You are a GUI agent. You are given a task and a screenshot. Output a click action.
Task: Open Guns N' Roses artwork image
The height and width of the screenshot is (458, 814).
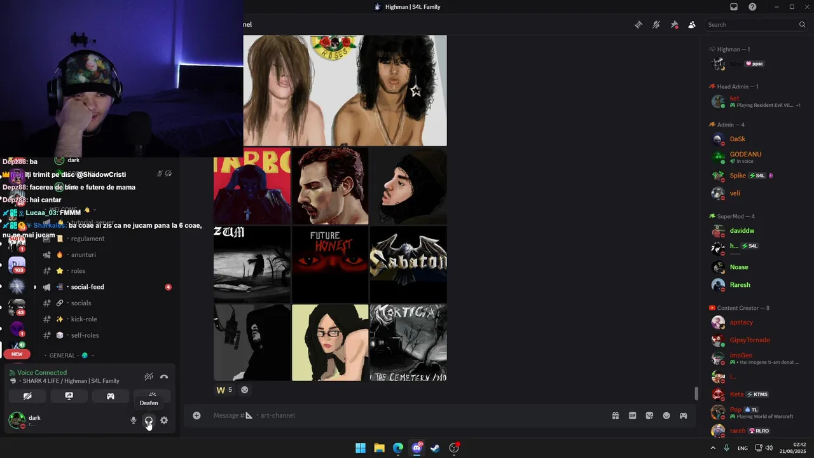pos(345,90)
